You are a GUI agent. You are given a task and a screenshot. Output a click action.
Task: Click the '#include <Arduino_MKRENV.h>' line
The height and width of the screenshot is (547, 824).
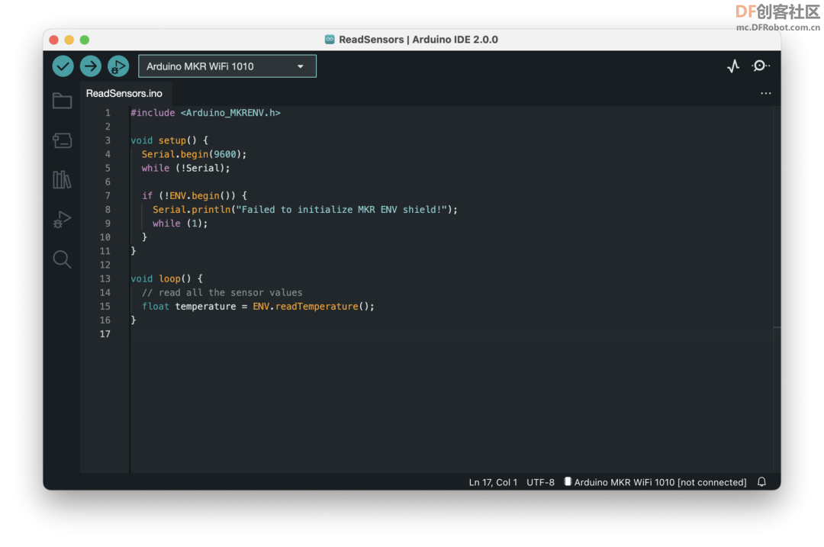[205, 113]
